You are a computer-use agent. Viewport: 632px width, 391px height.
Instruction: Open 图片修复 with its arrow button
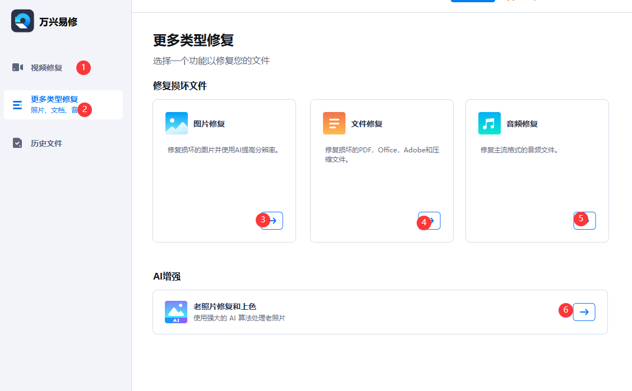coord(271,221)
